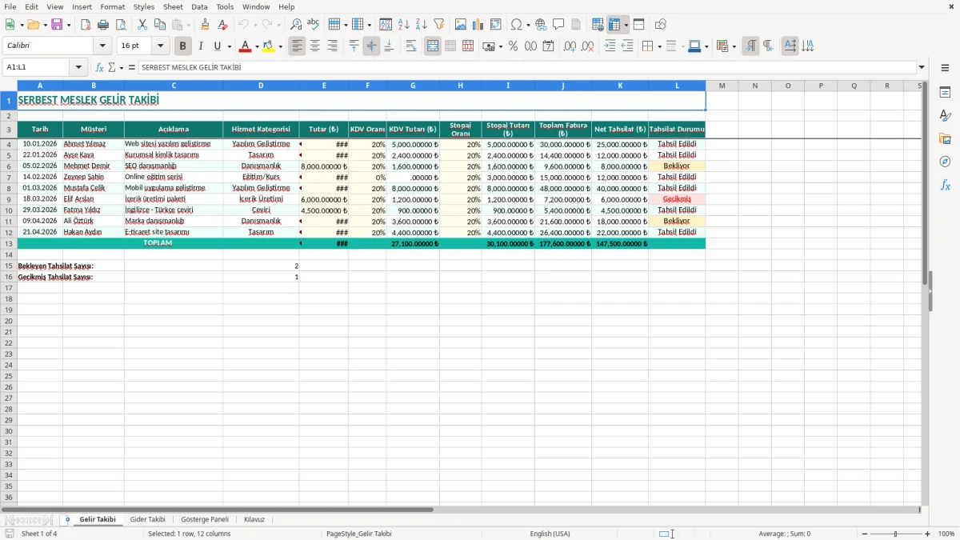Open the sidebar Navigator panel
Image resolution: width=960 pixels, height=540 pixels.
945,162
